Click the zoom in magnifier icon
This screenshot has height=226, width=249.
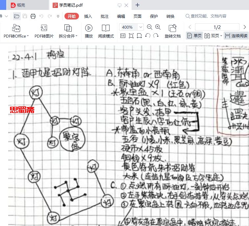point(158,27)
